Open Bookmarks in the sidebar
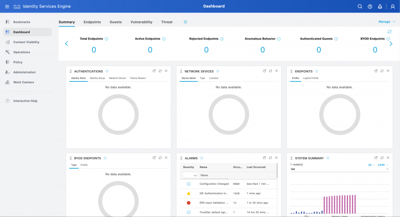This screenshot has height=217, width=400. (28, 22)
